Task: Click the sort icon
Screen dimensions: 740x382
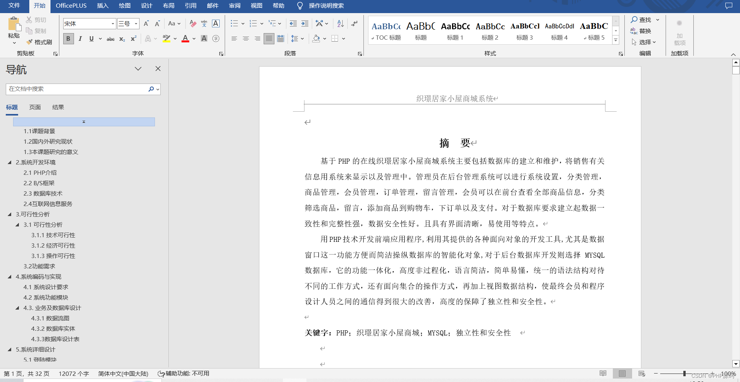Action: point(340,23)
